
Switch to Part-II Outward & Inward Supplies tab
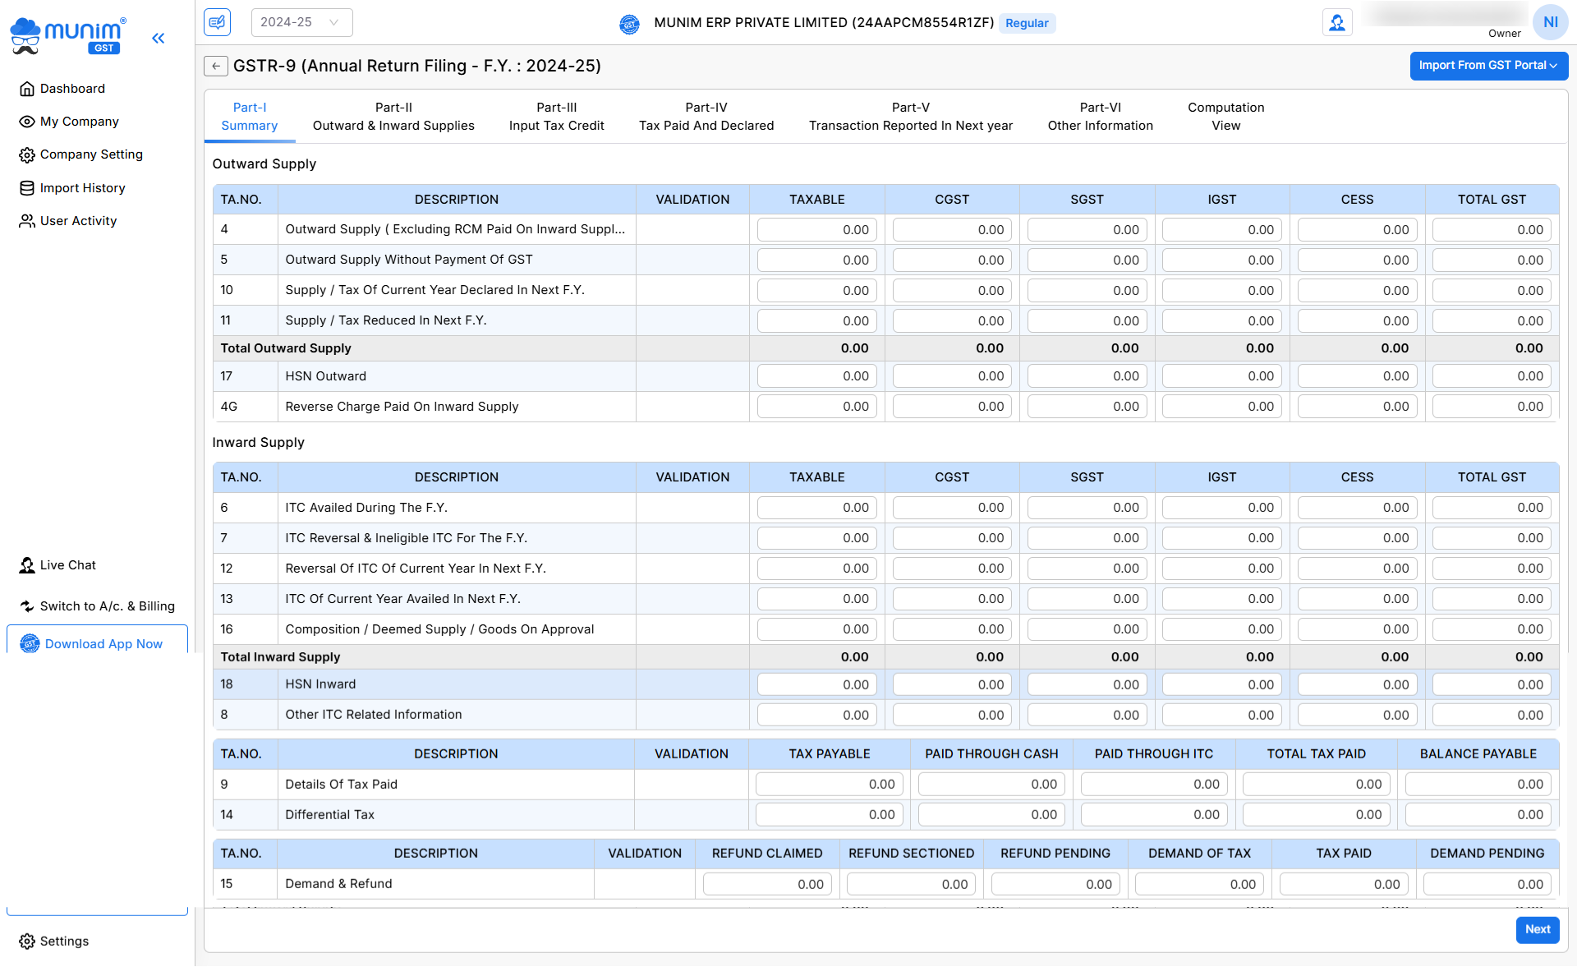393,117
